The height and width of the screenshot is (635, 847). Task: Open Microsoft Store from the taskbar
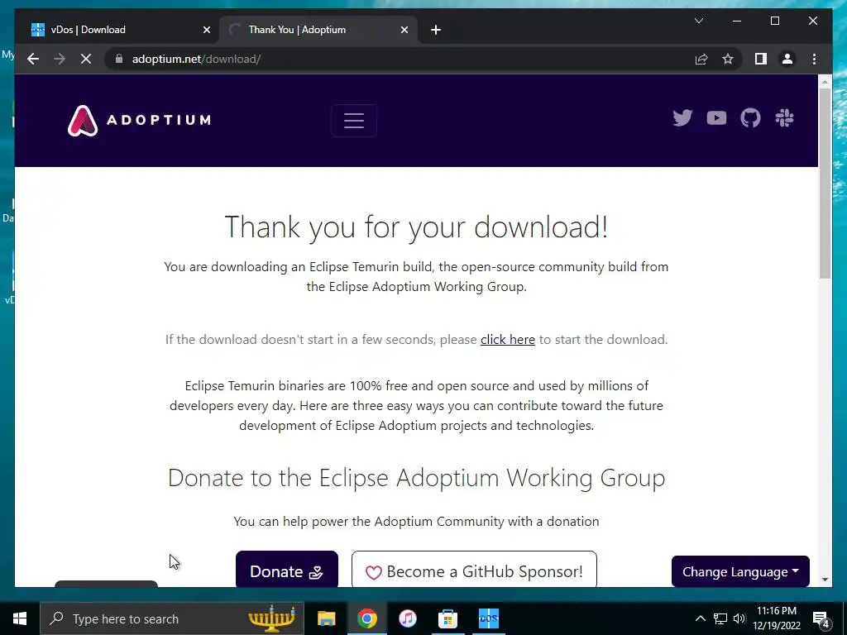pyautogui.click(x=447, y=618)
